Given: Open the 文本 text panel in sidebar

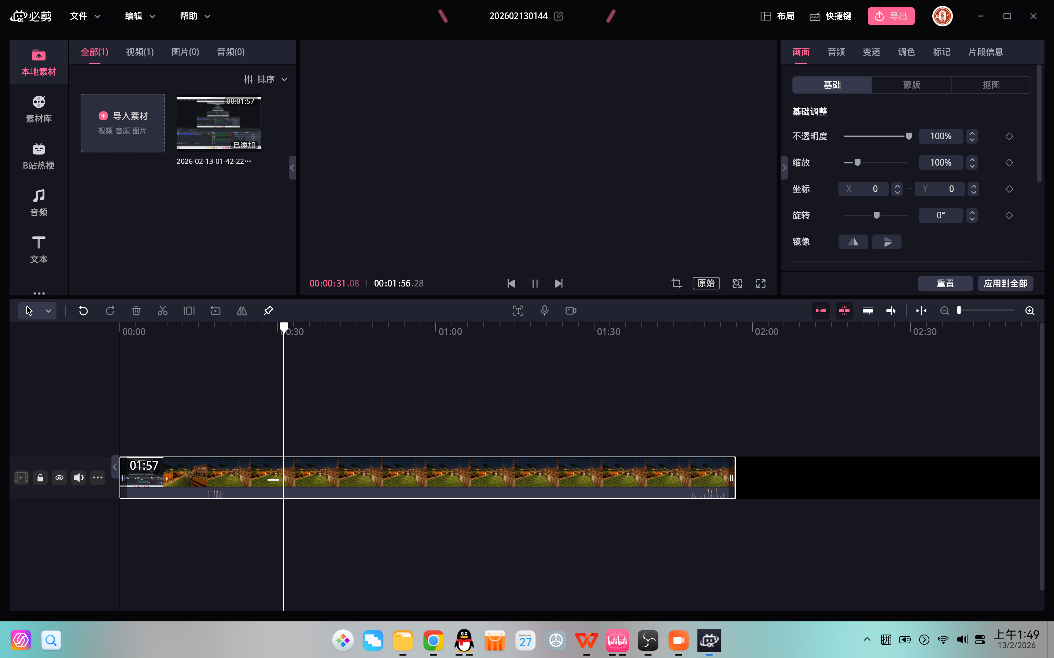Looking at the screenshot, I should coord(39,249).
